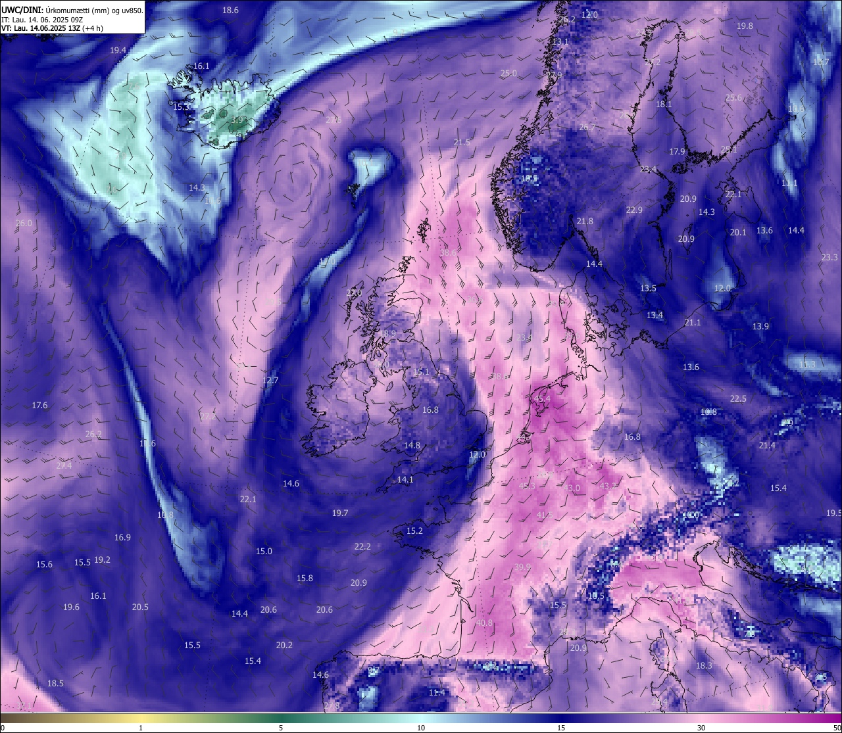Click the '15.8' value on the map
Viewport: 842px width, 733px height.
pos(305,579)
